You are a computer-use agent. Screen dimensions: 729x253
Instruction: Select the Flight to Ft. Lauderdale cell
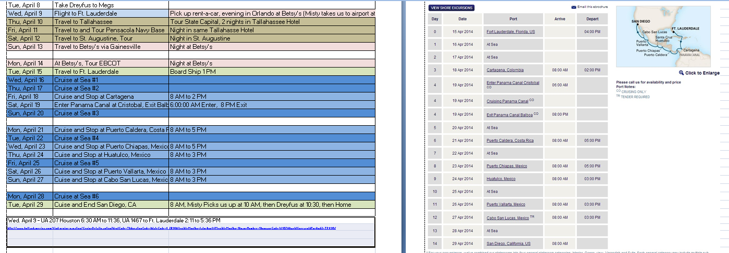pos(110,14)
